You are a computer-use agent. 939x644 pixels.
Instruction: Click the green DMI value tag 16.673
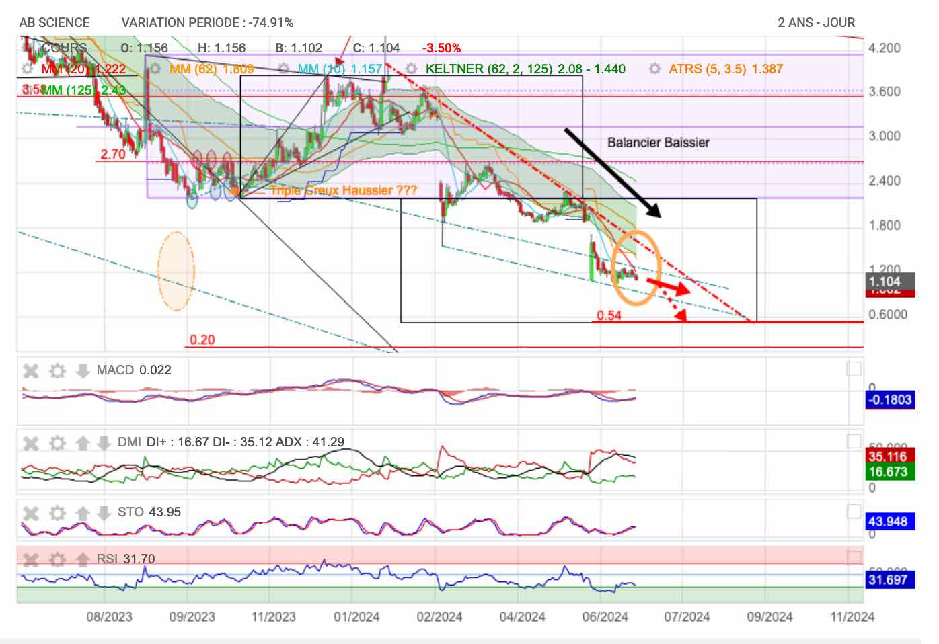click(889, 471)
